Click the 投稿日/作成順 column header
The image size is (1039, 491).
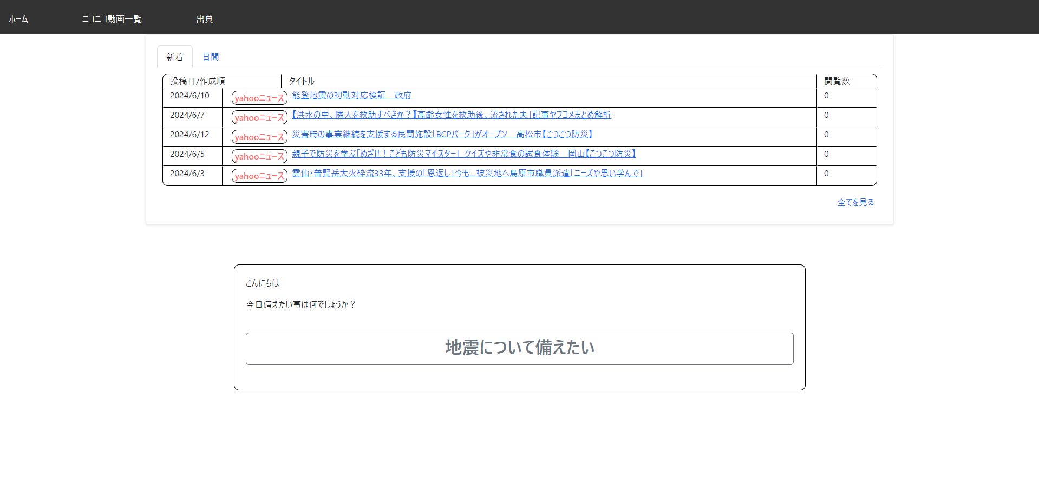[x=197, y=81]
